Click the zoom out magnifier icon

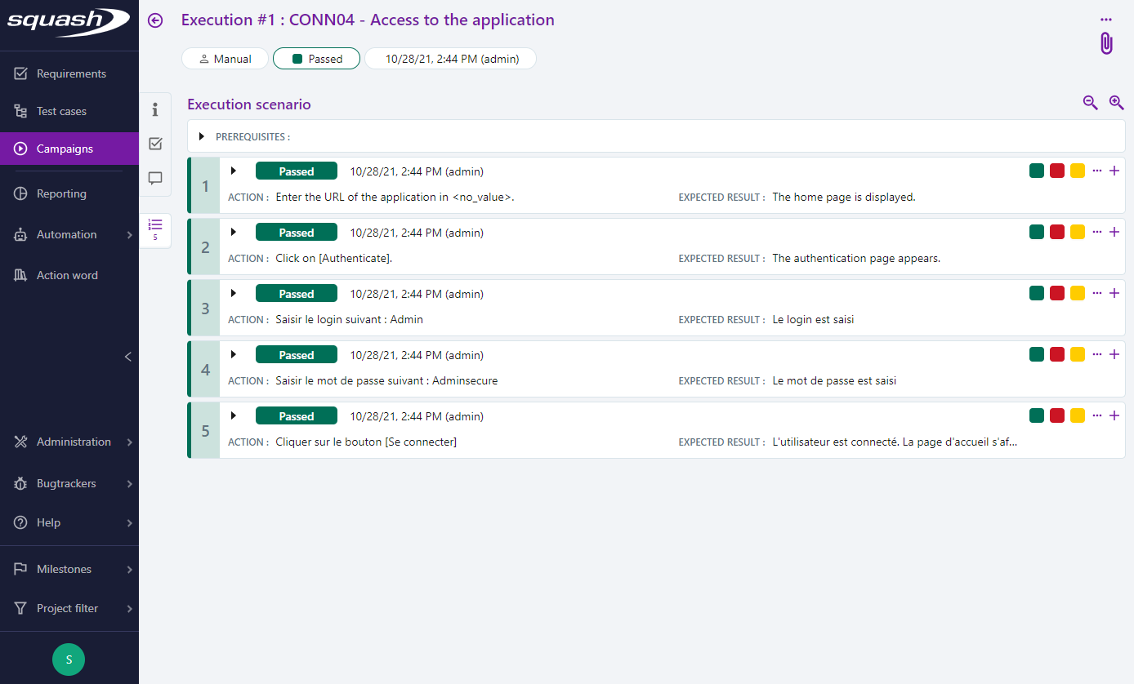tap(1090, 103)
